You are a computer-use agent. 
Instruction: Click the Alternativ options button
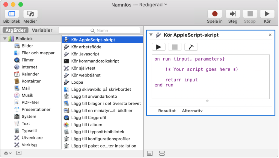192,111
